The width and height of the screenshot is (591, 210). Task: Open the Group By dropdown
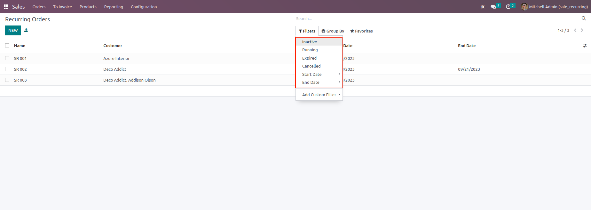click(333, 31)
